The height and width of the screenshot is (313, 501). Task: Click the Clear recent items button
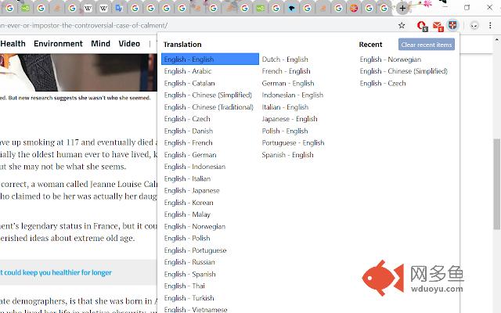[427, 45]
